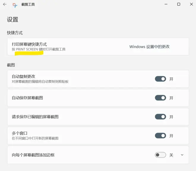
Task: Close the 截图工具 window
Action: point(191,4)
